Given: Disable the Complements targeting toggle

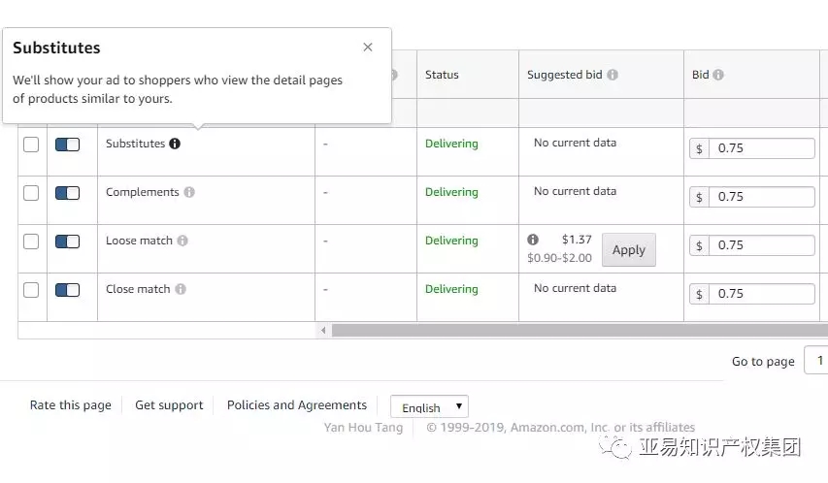Looking at the screenshot, I should (67, 193).
